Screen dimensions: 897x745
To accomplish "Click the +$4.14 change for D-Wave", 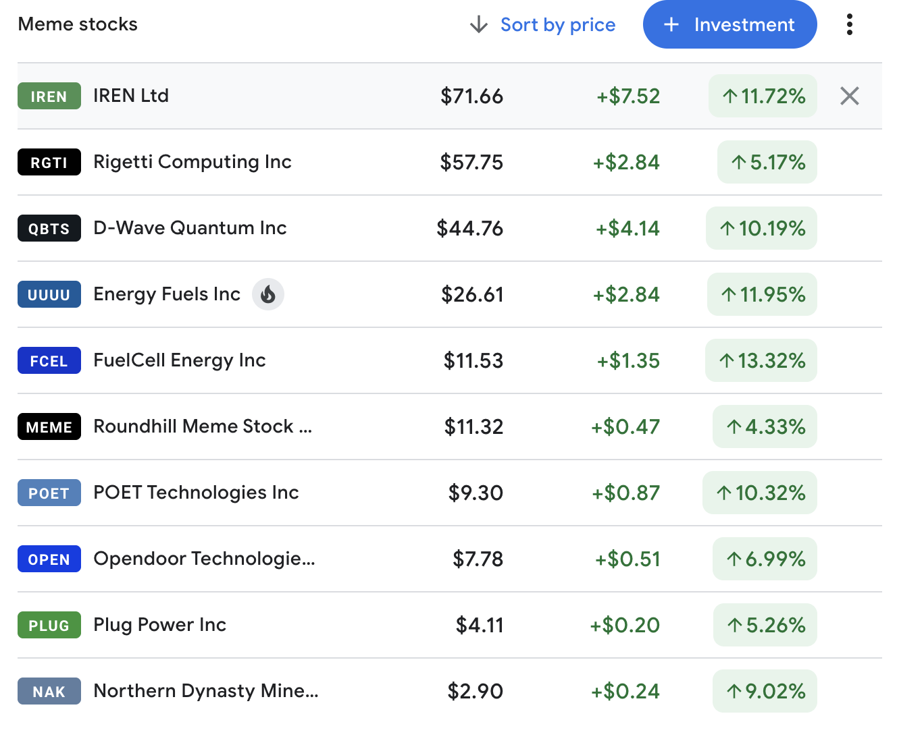I will point(627,228).
